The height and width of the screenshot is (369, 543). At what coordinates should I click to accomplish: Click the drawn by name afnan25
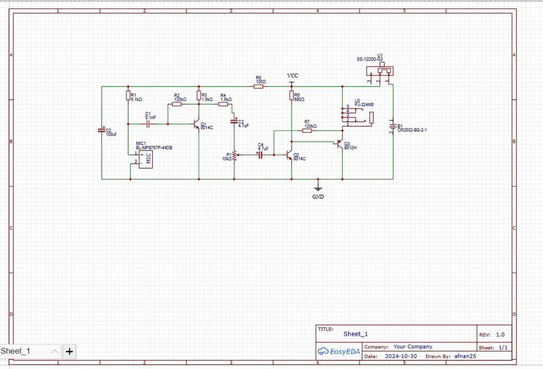(x=465, y=356)
